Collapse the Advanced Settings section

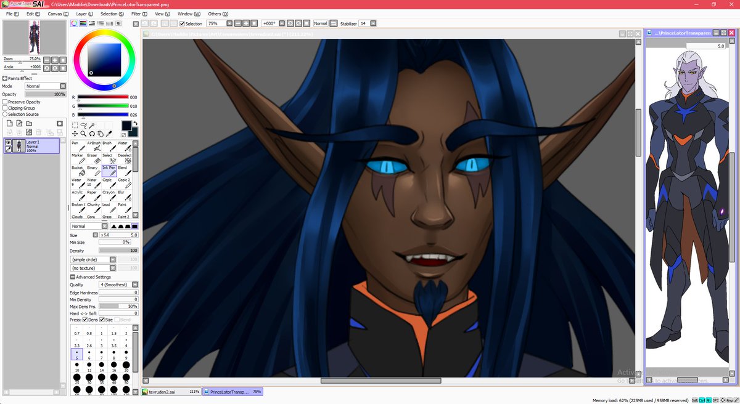(73, 277)
